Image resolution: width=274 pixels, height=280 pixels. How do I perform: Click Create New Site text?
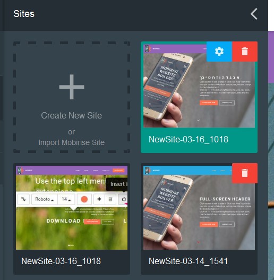[x=71, y=115]
